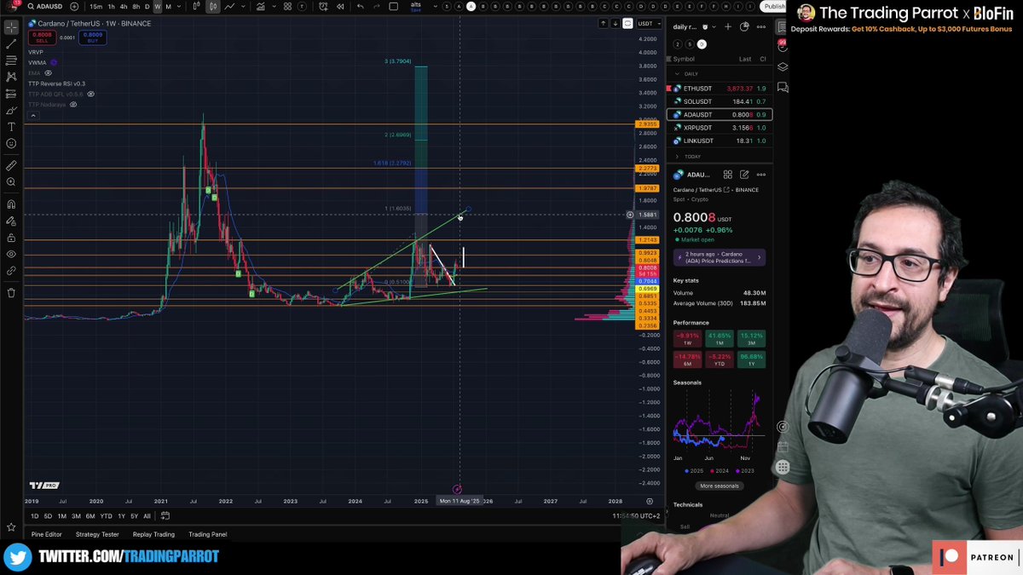Toggle stay in drawing mode icon
Viewport: 1023px width, 575px height.
tap(11, 221)
